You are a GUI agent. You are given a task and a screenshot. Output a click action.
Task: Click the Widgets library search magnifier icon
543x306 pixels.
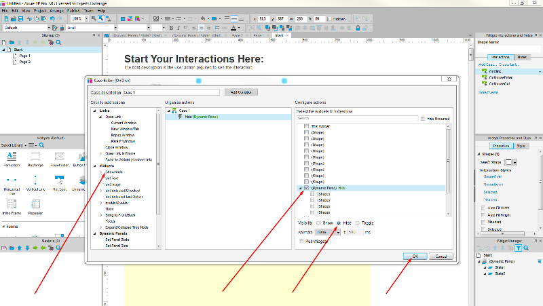(41, 145)
